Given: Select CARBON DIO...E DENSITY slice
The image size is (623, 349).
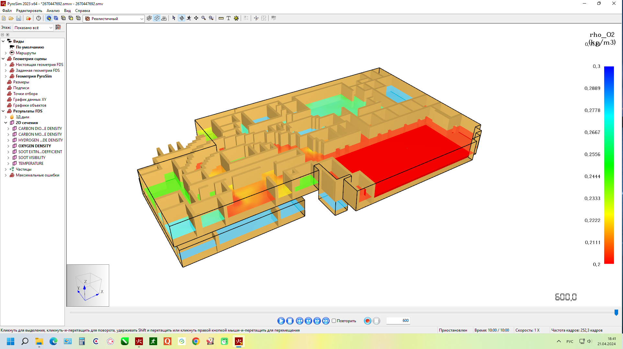Looking at the screenshot, I should (40, 129).
